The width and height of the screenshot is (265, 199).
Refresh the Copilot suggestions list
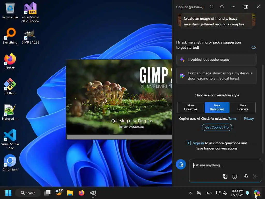(x=254, y=47)
